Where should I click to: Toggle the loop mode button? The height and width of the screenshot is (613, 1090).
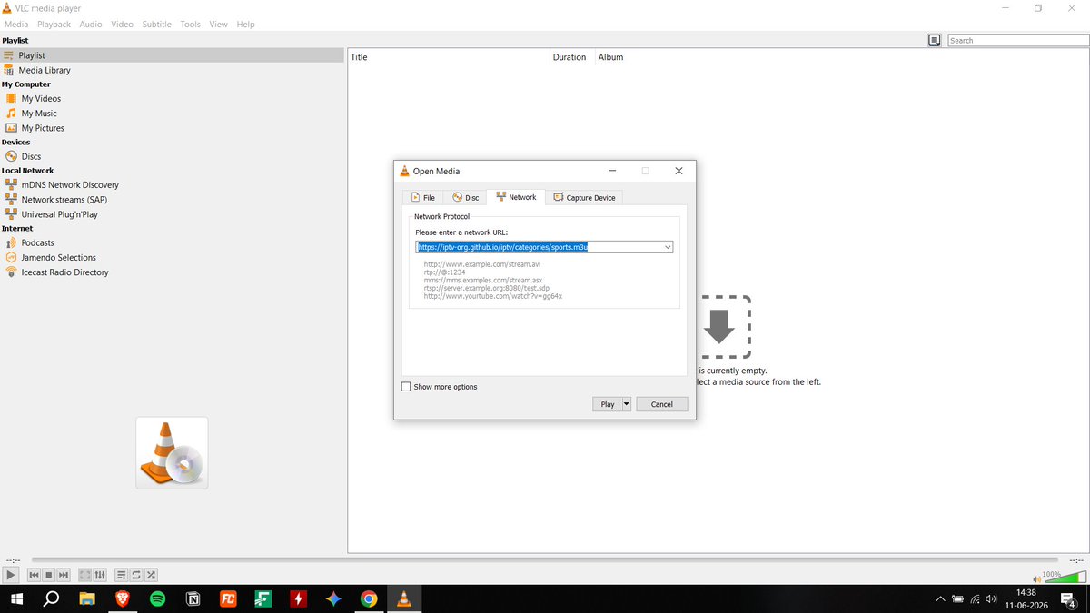(136, 575)
